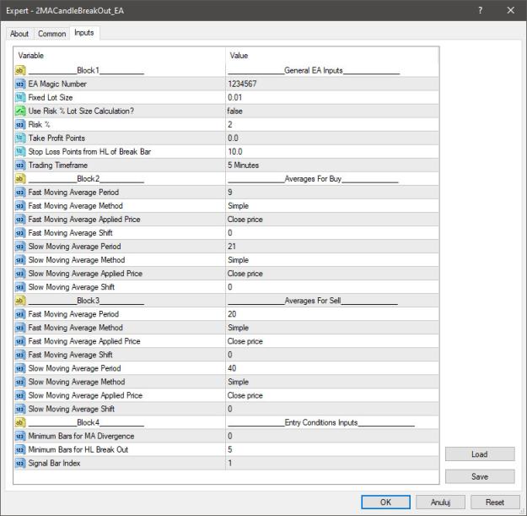Click the yellow string icon beside Block4
The image size is (527, 516).
point(20,422)
